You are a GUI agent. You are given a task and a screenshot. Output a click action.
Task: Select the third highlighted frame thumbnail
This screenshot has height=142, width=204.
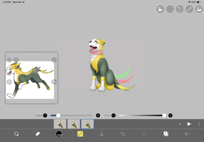coord(87,124)
